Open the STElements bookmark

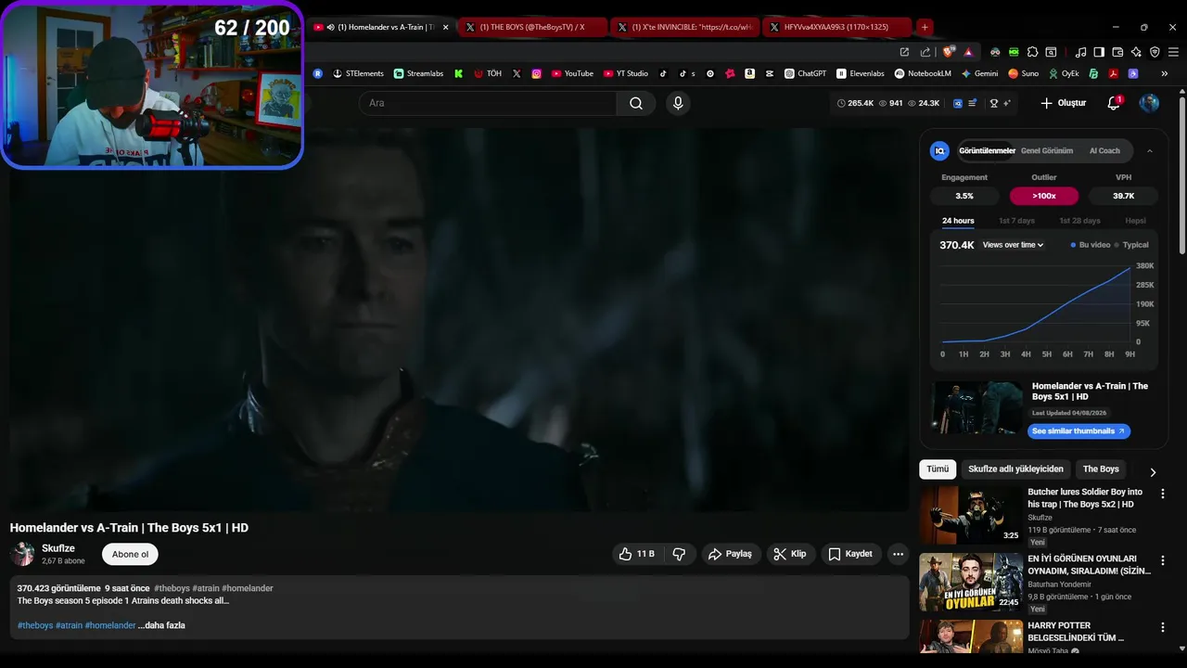358,73
